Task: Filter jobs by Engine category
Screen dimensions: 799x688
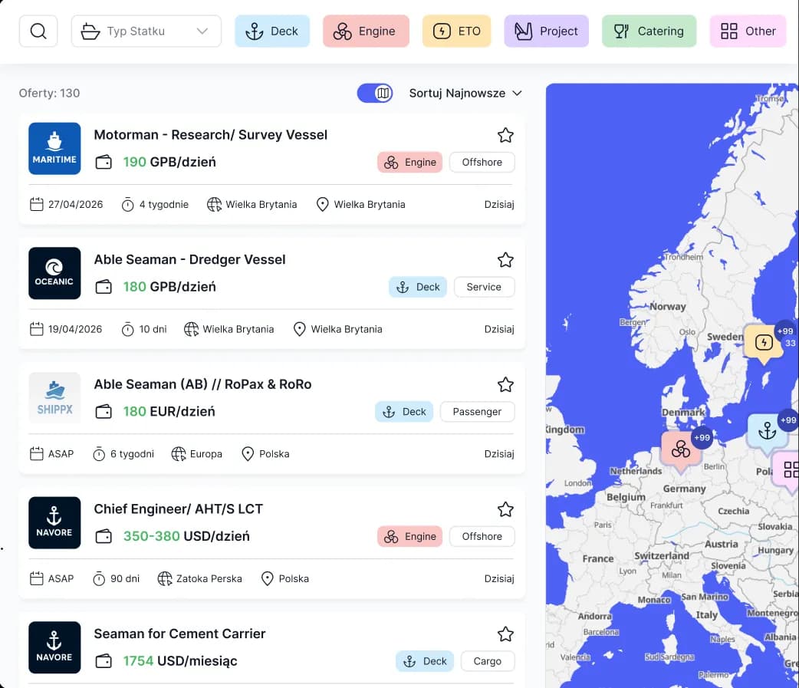Action: (x=366, y=31)
